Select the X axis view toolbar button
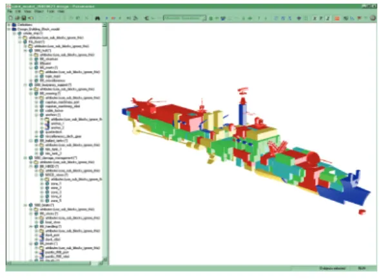 [x=315, y=18]
